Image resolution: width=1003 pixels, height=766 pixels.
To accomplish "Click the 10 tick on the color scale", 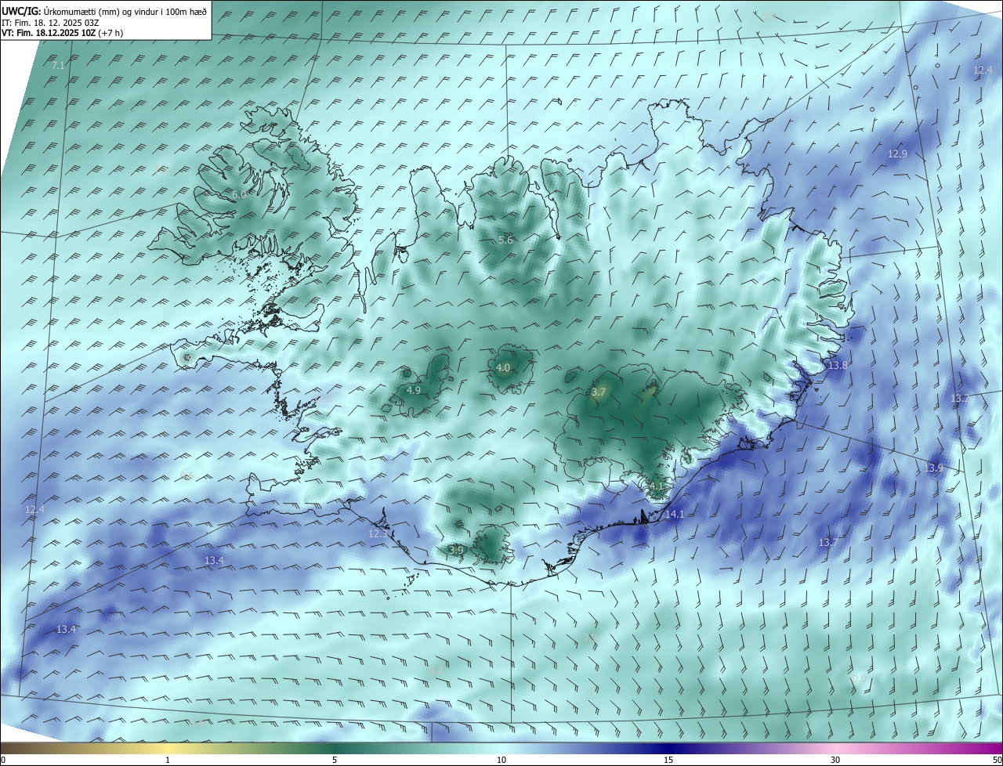I will pyautogui.click(x=501, y=760).
